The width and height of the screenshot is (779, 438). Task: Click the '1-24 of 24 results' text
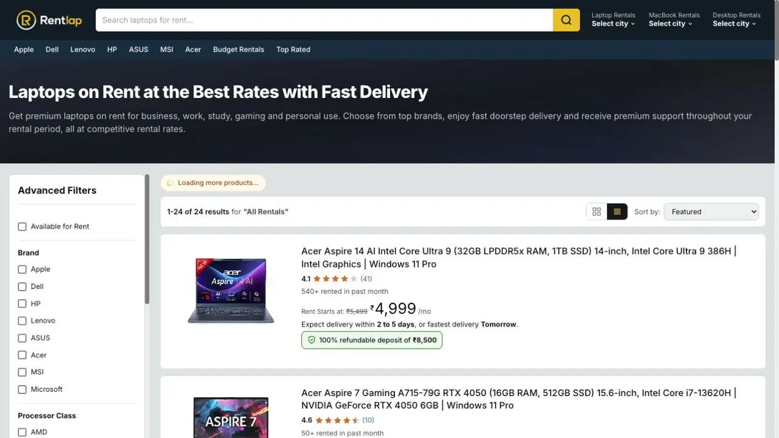(x=198, y=212)
